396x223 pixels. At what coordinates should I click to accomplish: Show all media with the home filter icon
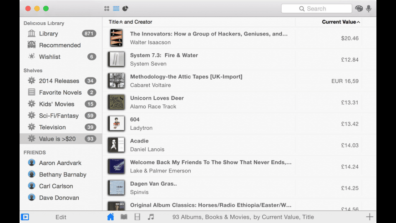pyautogui.click(x=110, y=217)
